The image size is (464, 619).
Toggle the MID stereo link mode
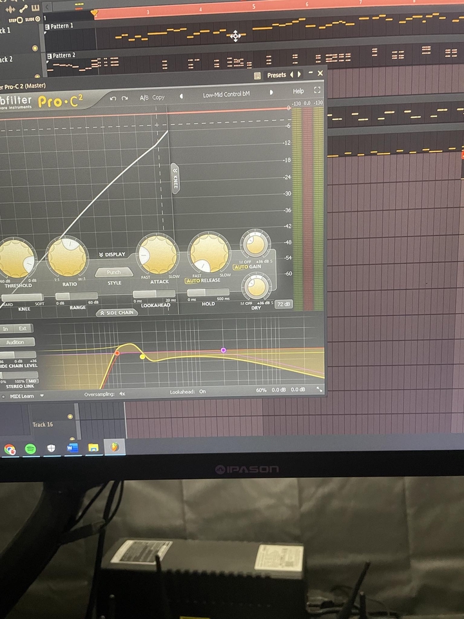tap(33, 381)
